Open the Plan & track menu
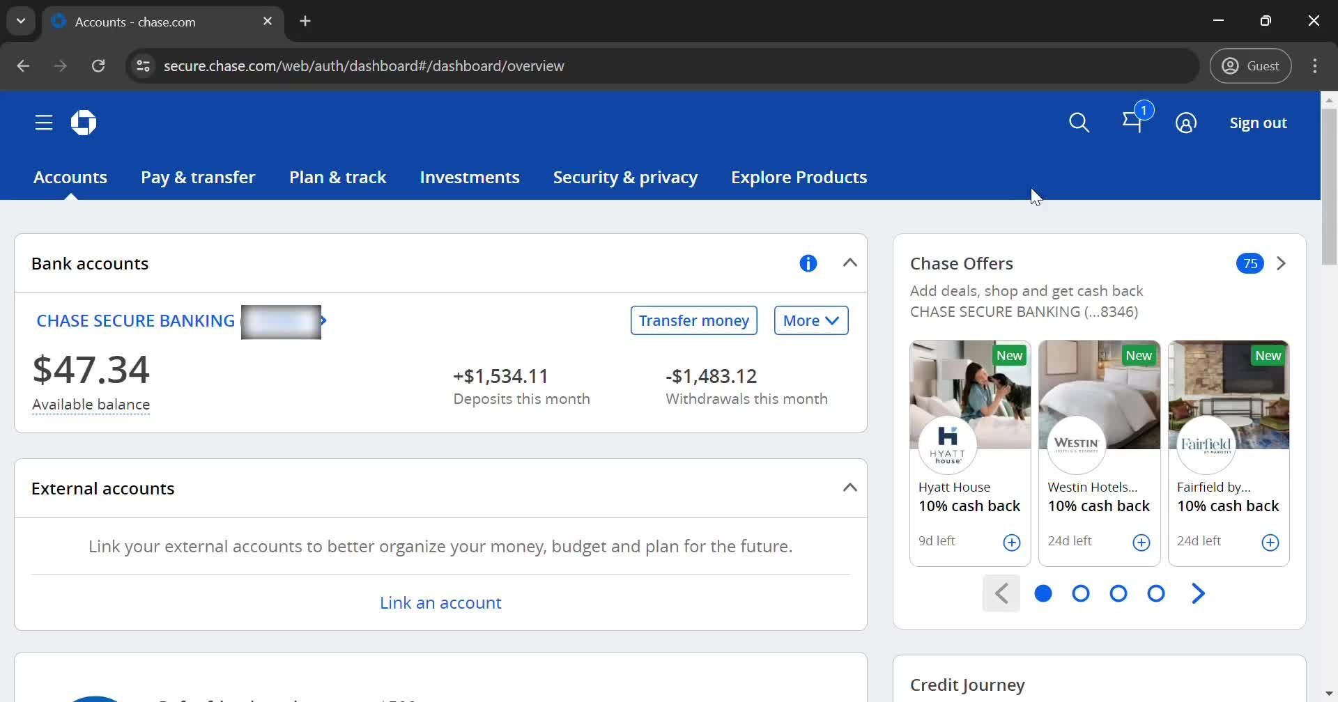This screenshot has height=702, width=1338. point(337,177)
